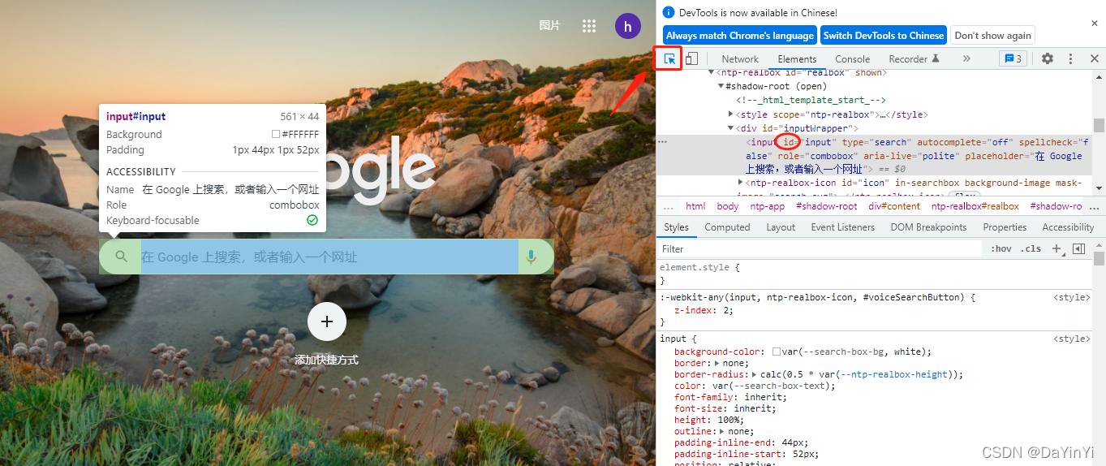Open the Styles pane tab
The width and height of the screenshot is (1106, 466).
(676, 227)
